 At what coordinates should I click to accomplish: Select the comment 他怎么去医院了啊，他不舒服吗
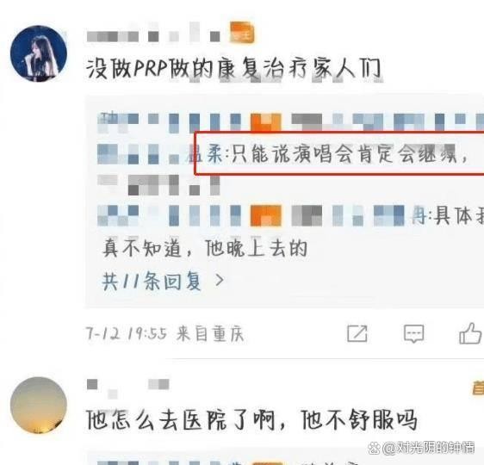[x=251, y=420]
